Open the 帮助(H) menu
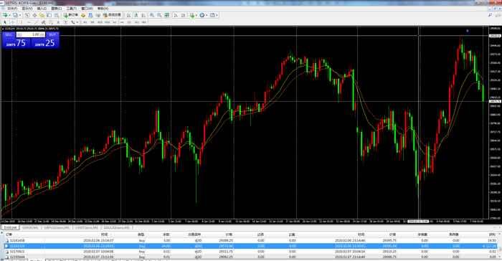Screen dimensions: 502x261 coord(103,9)
